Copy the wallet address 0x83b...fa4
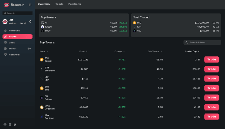 [x=25, y=24]
